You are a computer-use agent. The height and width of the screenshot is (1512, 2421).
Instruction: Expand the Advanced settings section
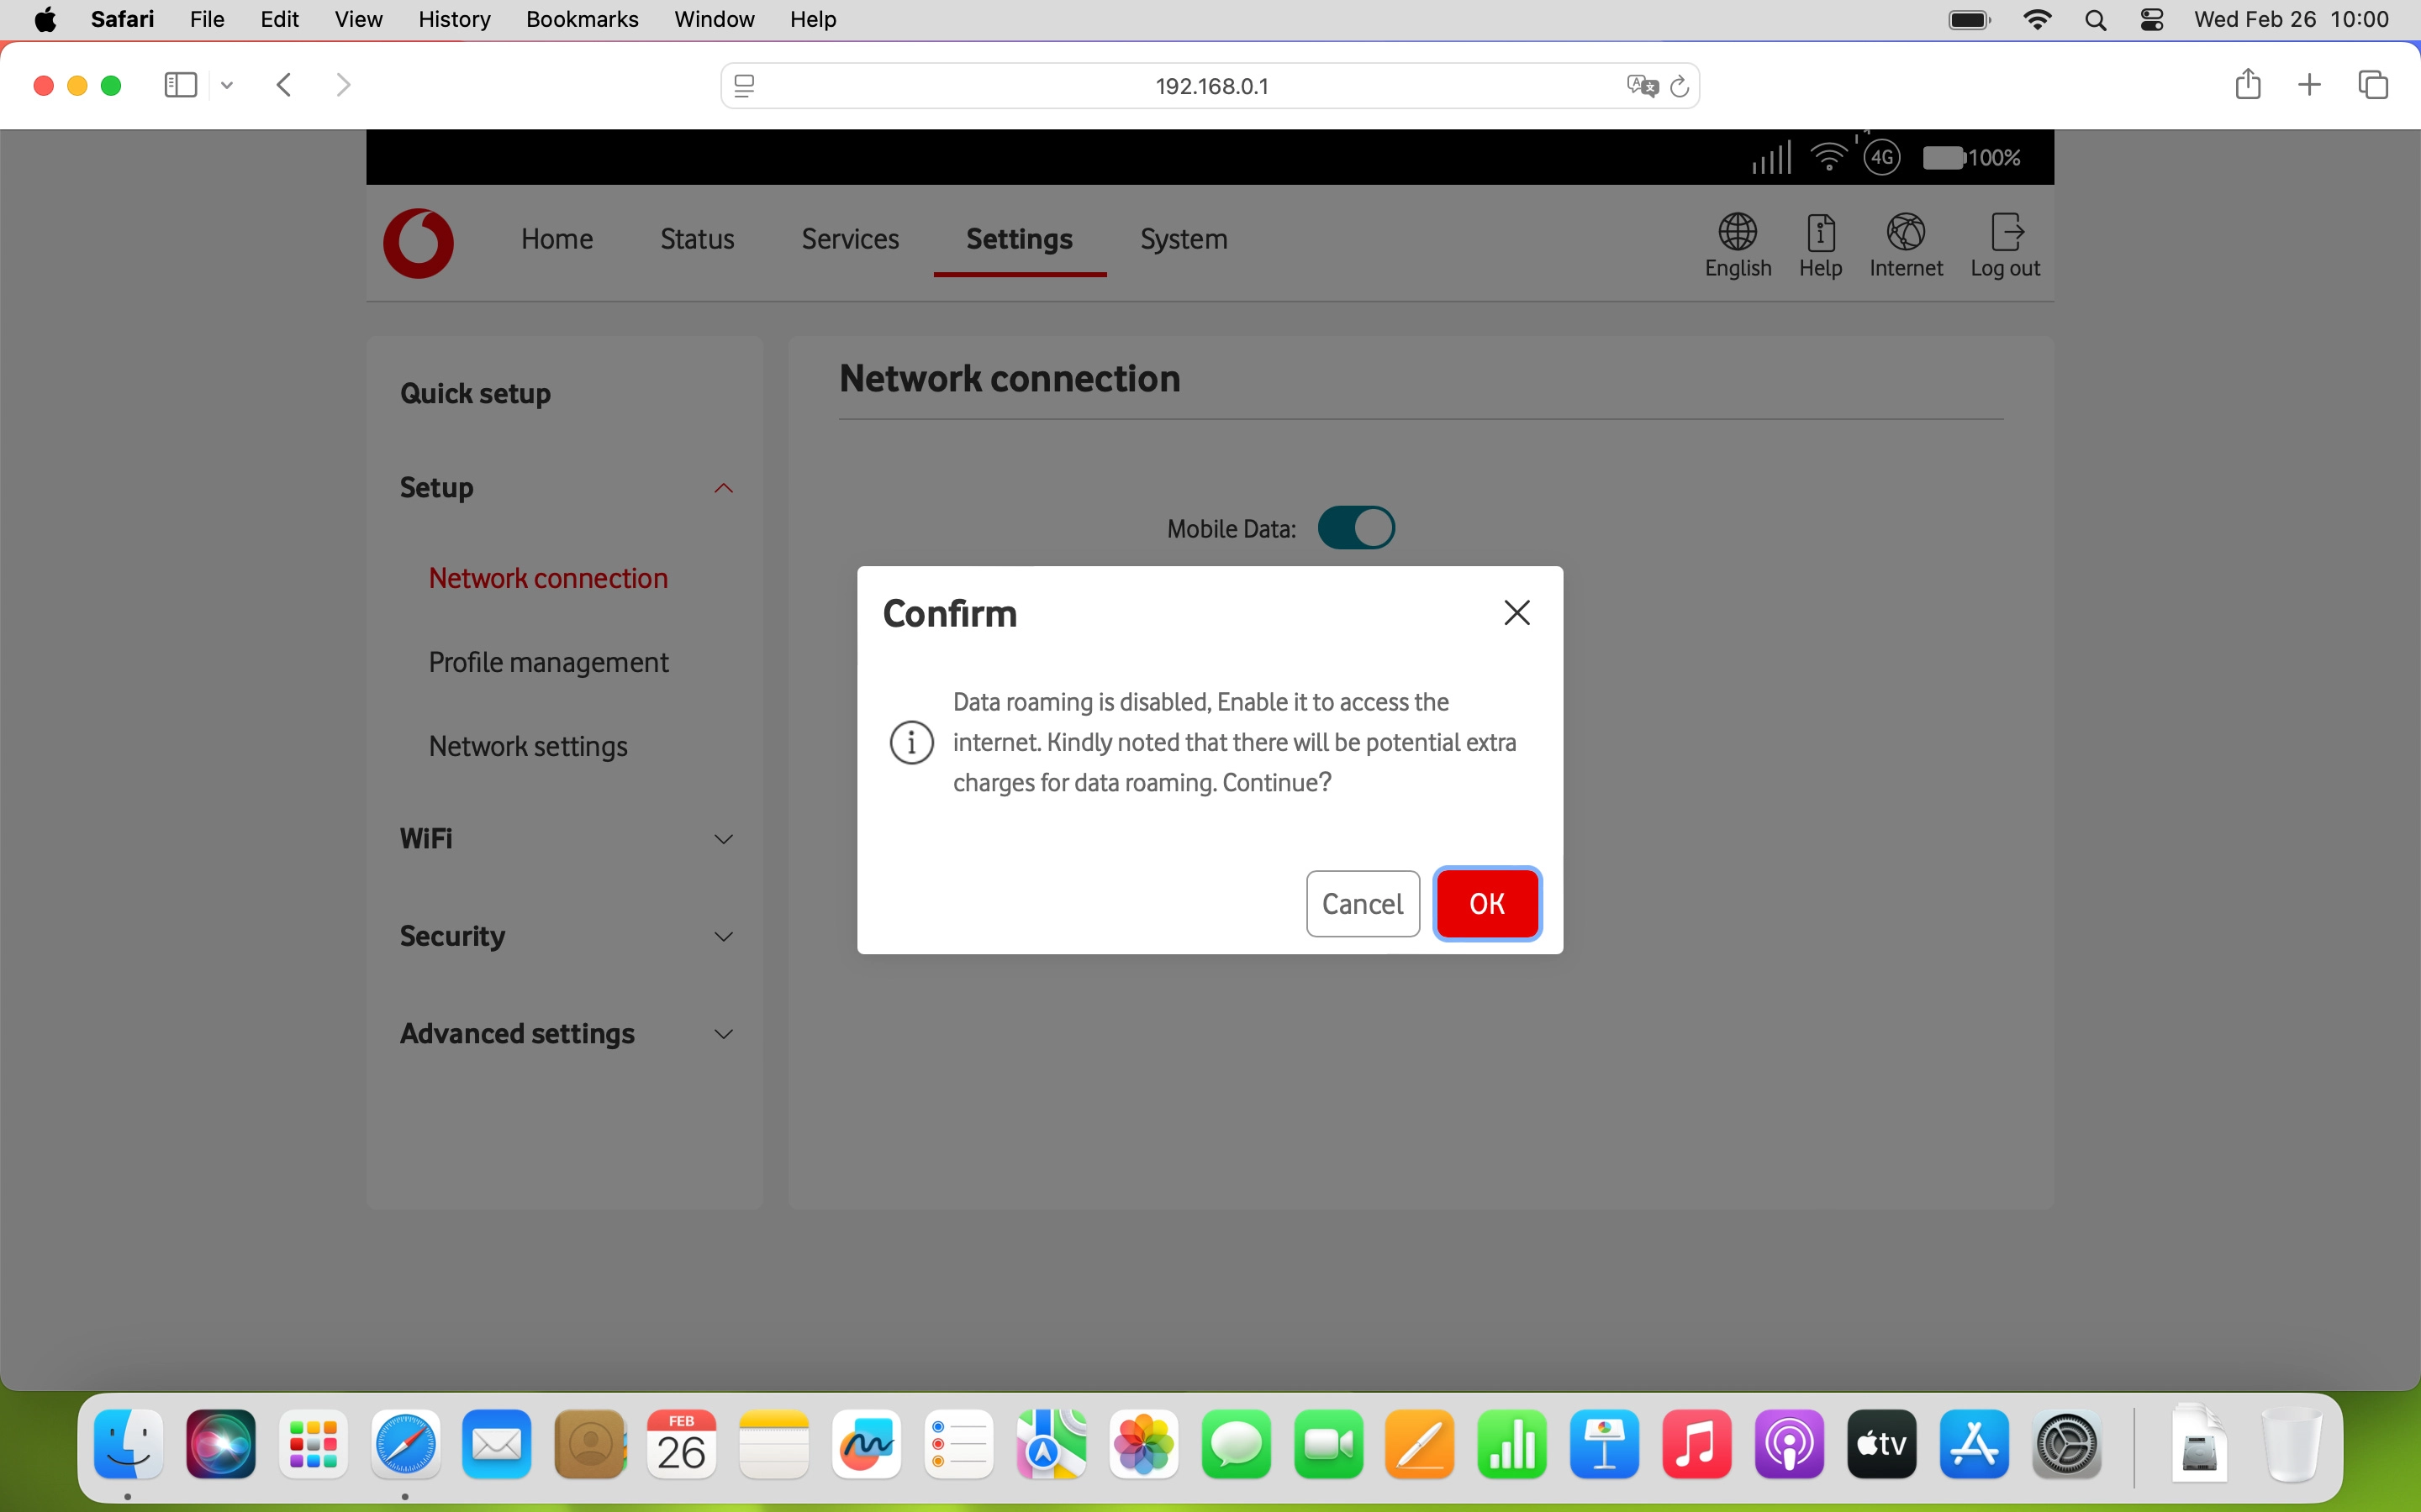[x=723, y=1034]
